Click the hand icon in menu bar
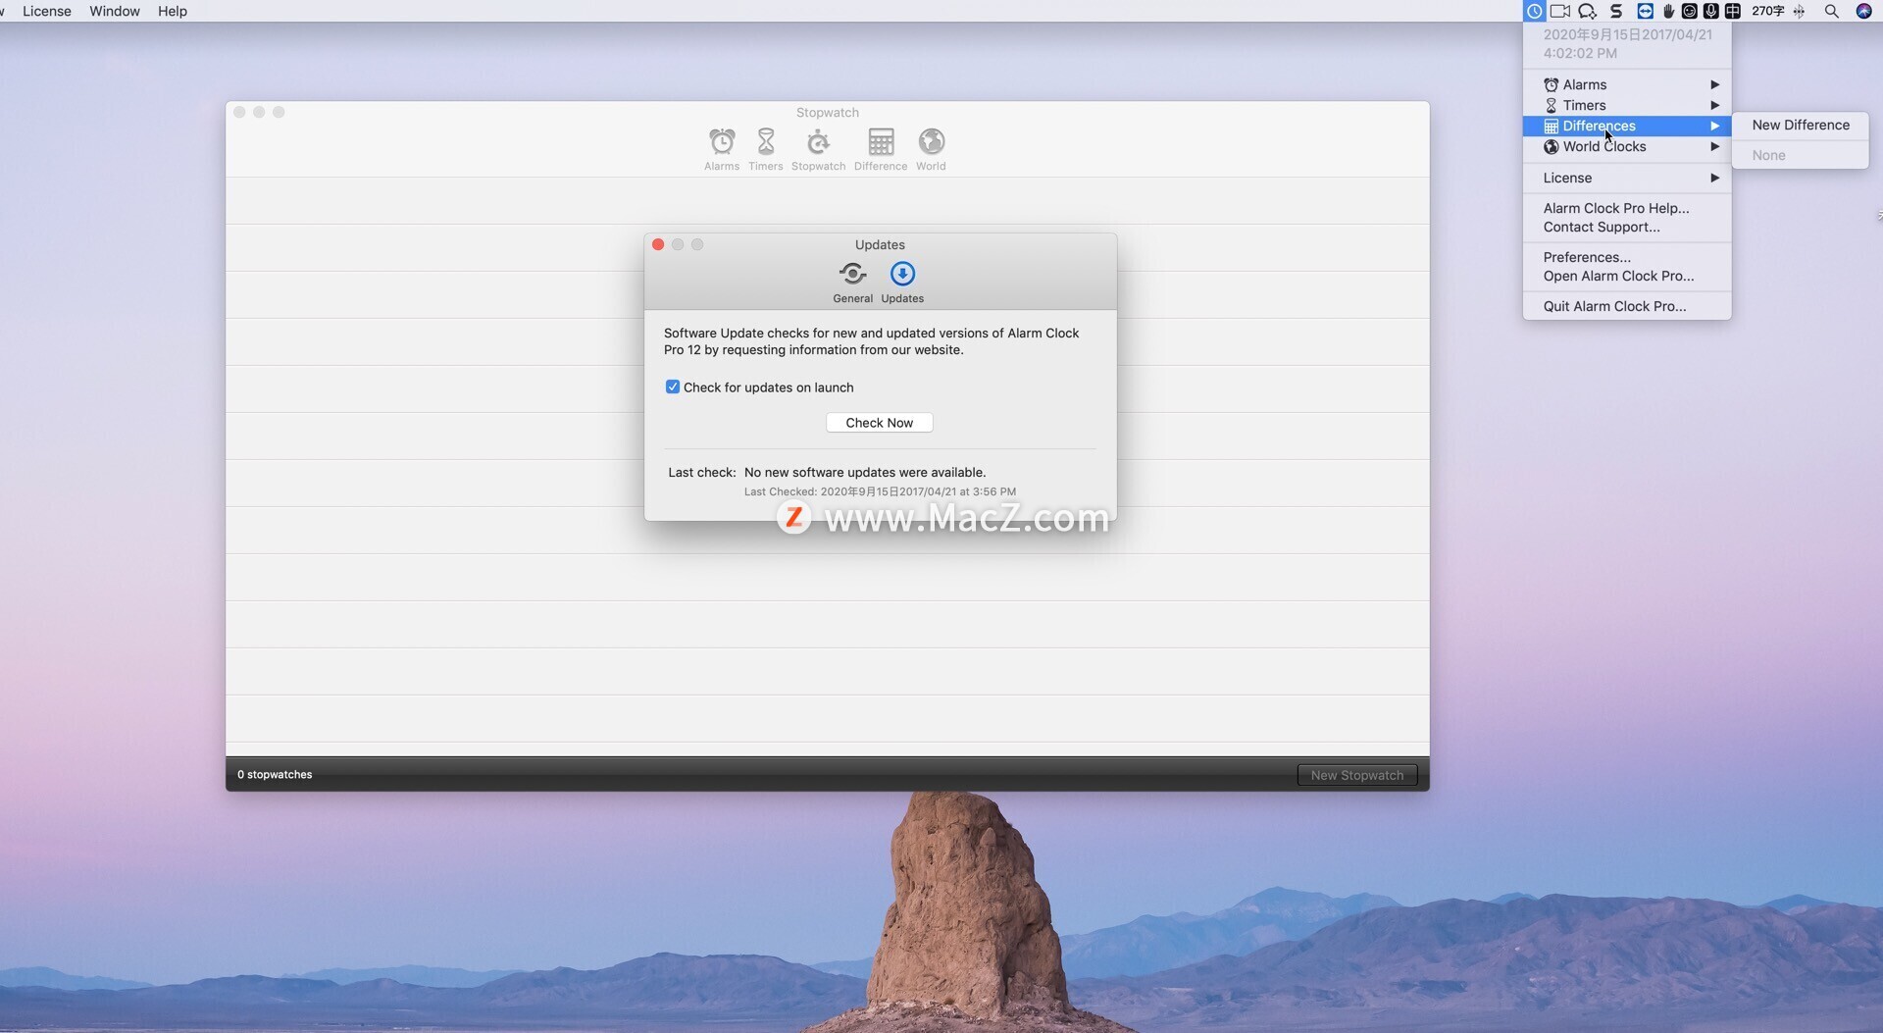This screenshot has height=1033, width=1883. coord(1668,11)
